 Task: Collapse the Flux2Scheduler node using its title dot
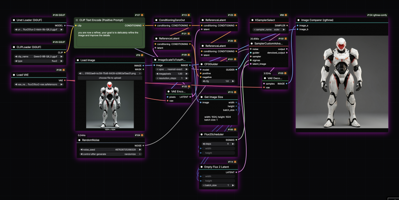coord(201,135)
